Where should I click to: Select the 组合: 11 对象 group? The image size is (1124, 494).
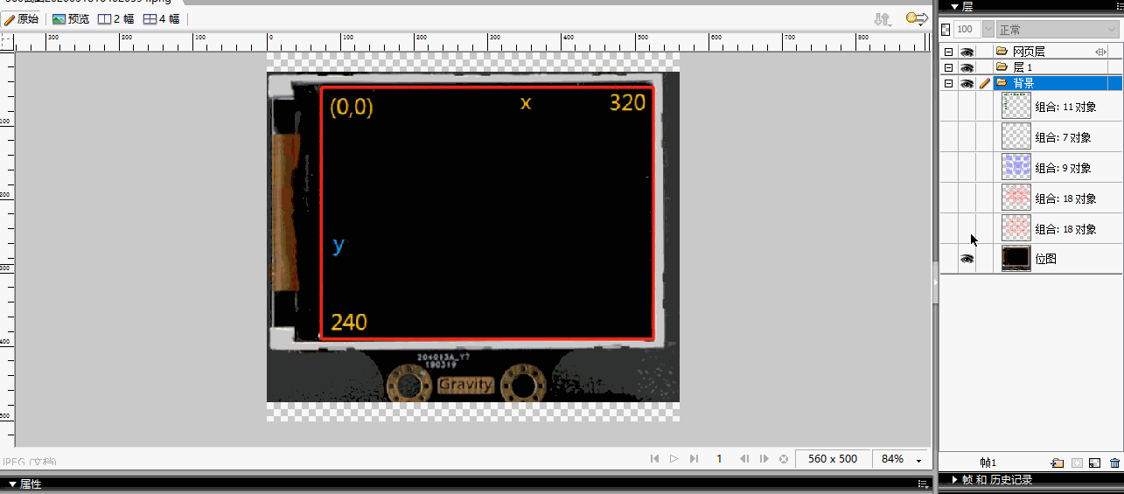coord(1065,107)
